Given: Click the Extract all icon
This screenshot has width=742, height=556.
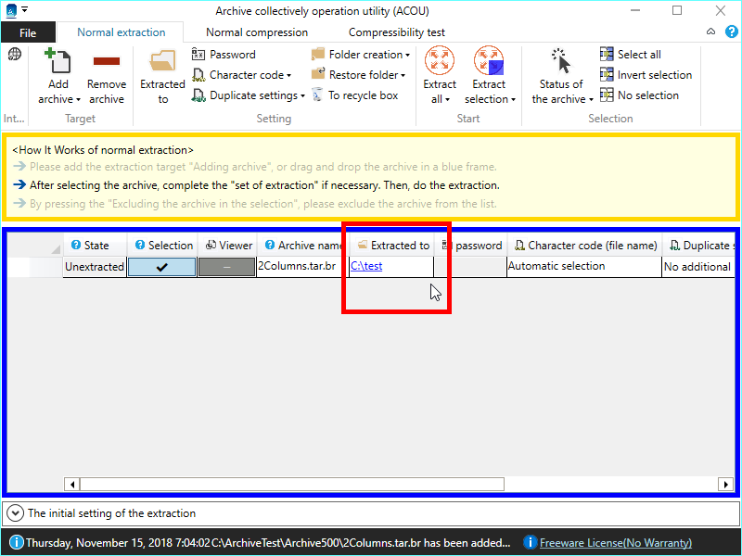Looking at the screenshot, I should click(440, 61).
